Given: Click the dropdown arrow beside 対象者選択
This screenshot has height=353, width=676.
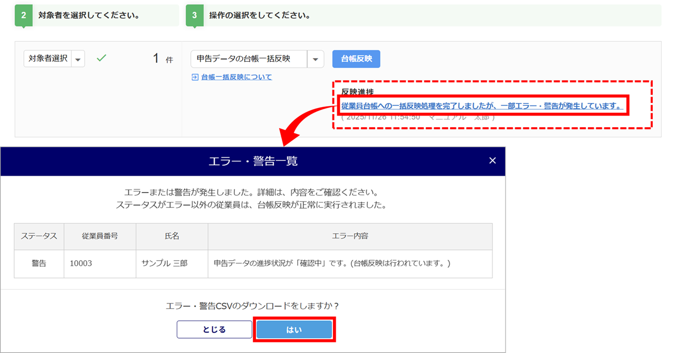Looking at the screenshot, I should (x=78, y=59).
